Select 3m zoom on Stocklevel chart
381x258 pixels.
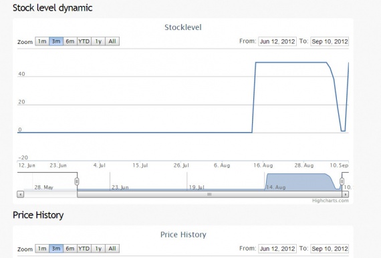click(56, 41)
